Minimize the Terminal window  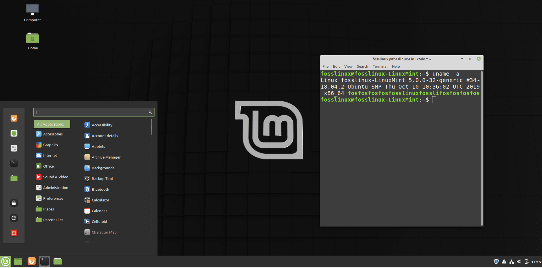pyautogui.click(x=462, y=59)
